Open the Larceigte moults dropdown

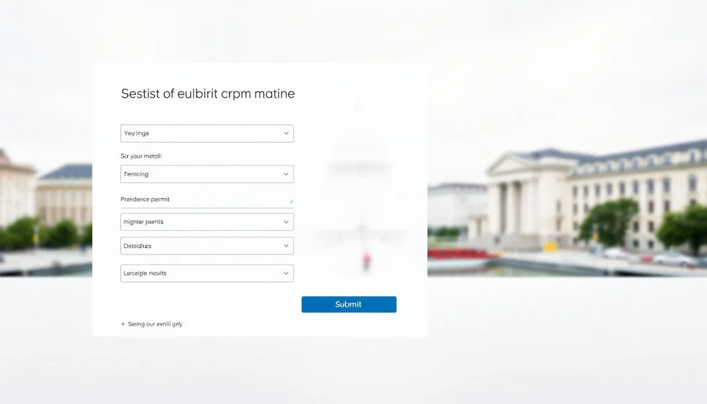pos(207,274)
